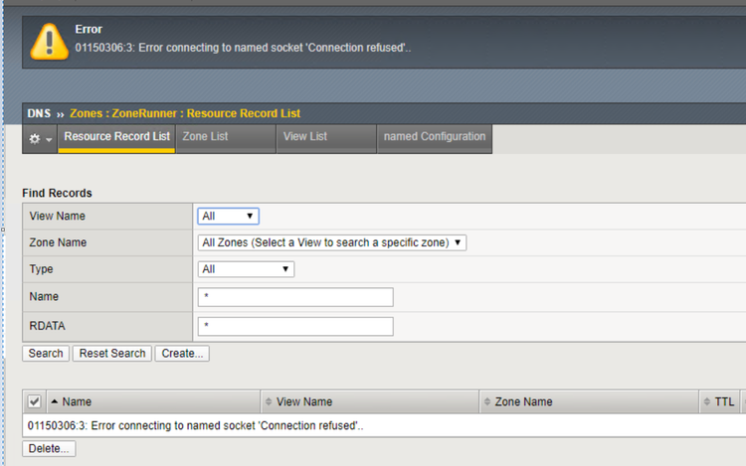
Task: Open the gear settings menu beside the tabs
Action: (x=40, y=139)
